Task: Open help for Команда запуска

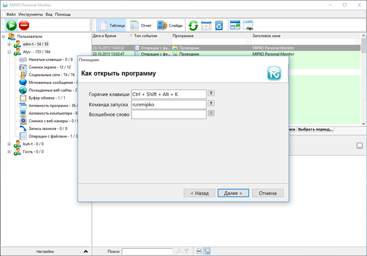Action: (x=211, y=103)
